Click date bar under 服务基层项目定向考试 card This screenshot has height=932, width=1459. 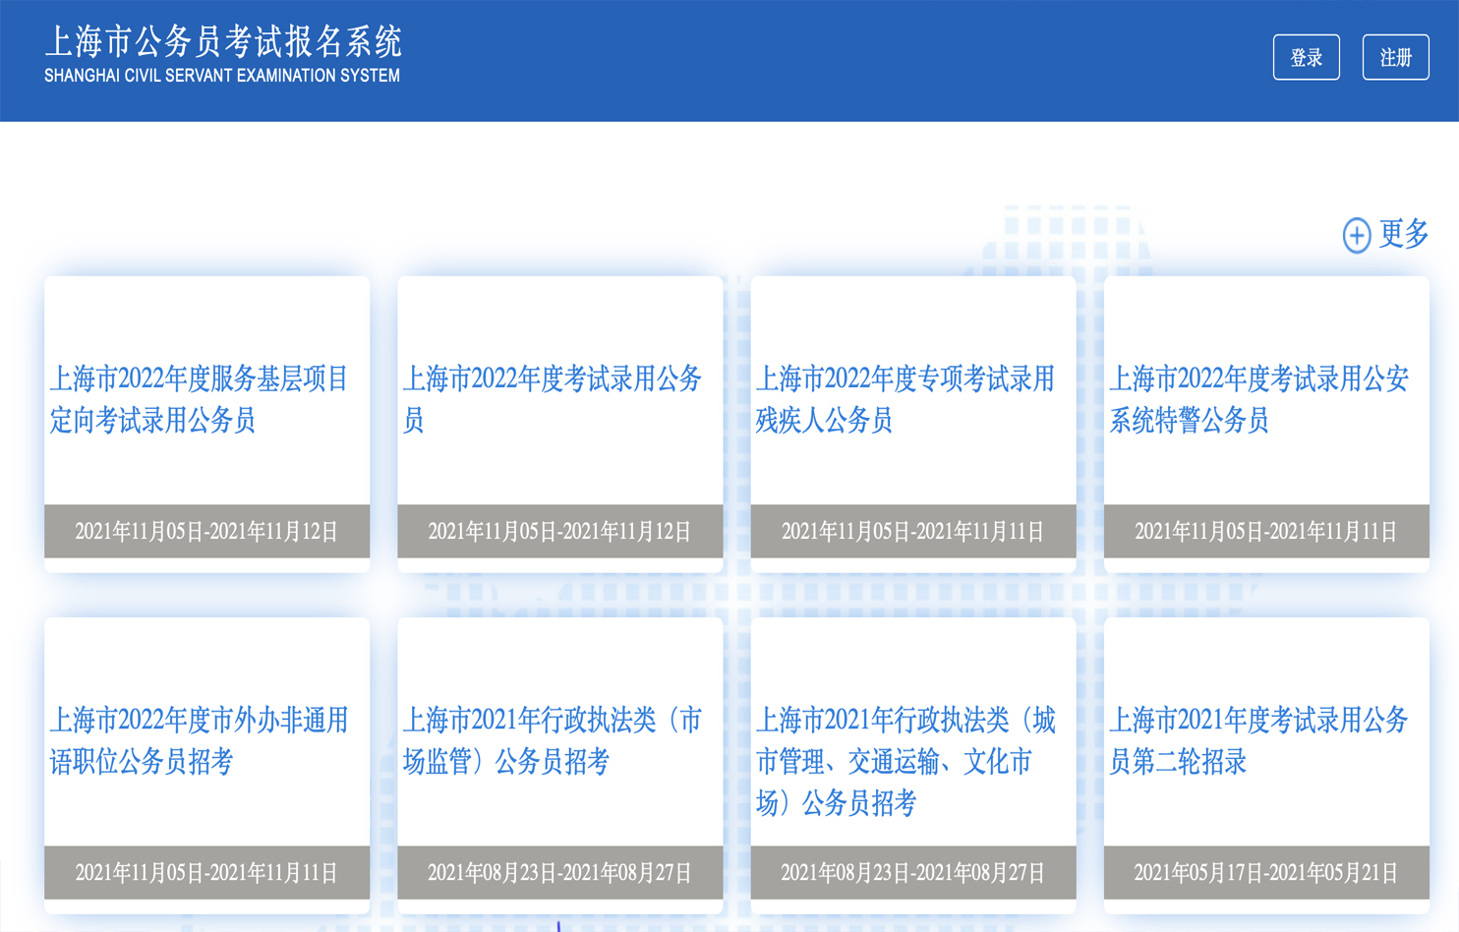206,531
